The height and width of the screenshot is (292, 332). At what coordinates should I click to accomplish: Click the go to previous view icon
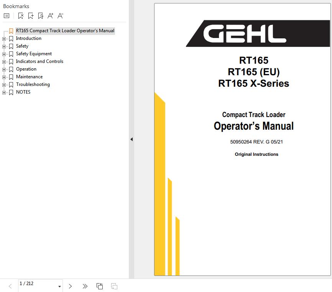(x=100, y=286)
